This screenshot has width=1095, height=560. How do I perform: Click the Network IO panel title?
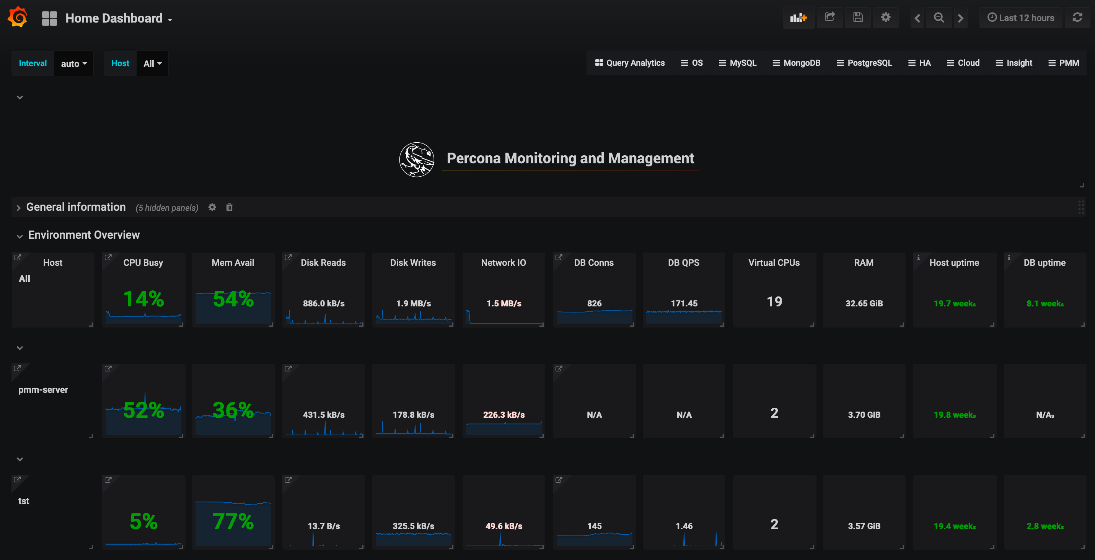pyautogui.click(x=503, y=262)
